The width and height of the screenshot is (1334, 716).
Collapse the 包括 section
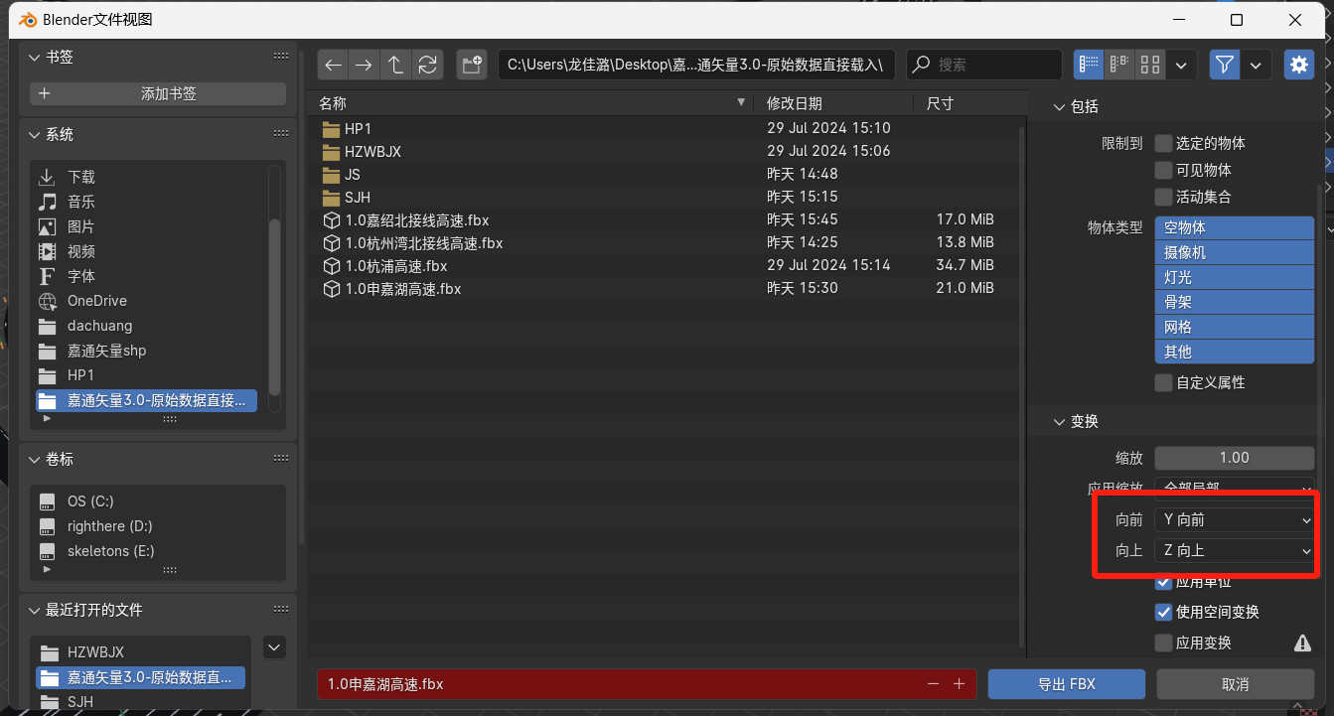[1058, 106]
